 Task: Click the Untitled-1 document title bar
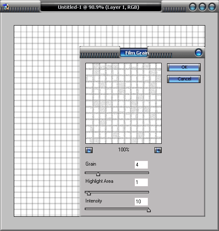[98, 7]
